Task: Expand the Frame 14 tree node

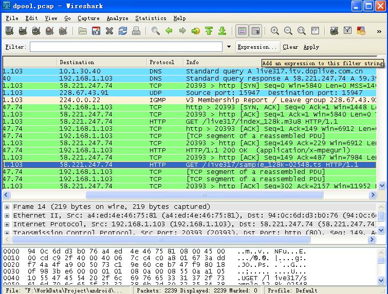Action: tap(7, 207)
